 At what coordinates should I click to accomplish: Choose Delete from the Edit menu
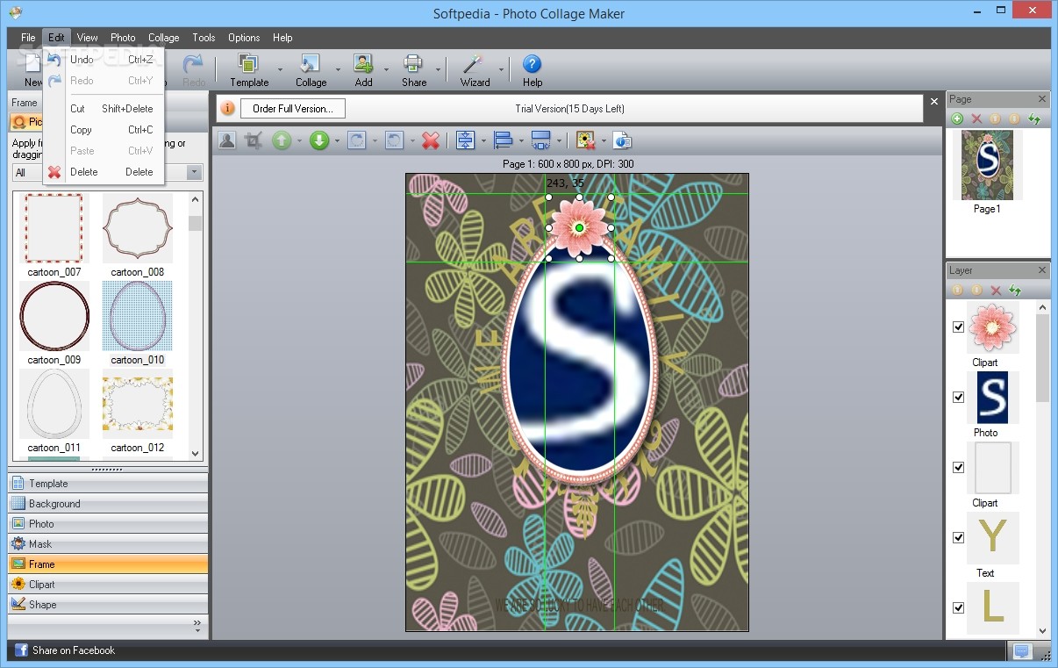(x=104, y=172)
